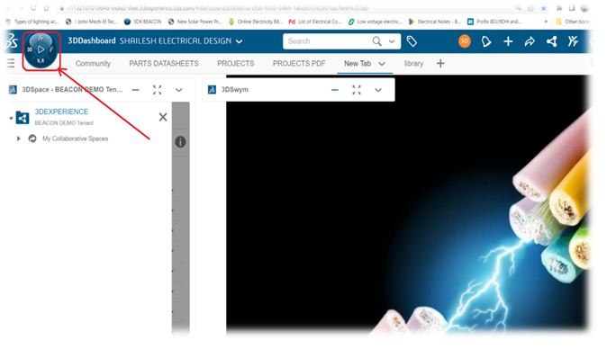Open browser extensions puzzle icon
The width and height of the screenshot is (607, 349).
pyautogui.click(x=559, y=8)
